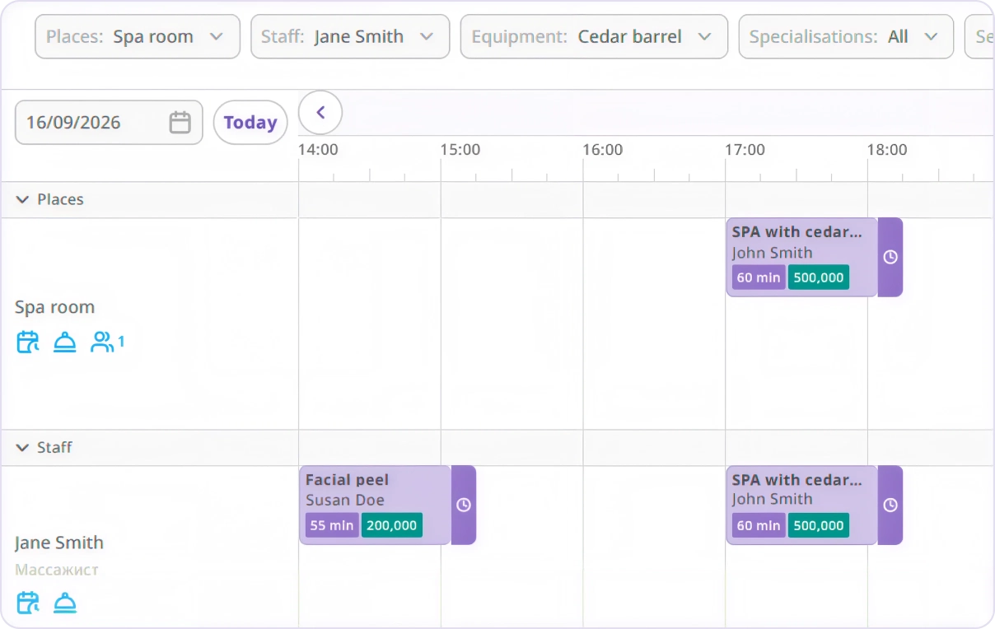Click the Spa room service bell icon
Viewport: 995px width, 629px height.
(65, 342)
